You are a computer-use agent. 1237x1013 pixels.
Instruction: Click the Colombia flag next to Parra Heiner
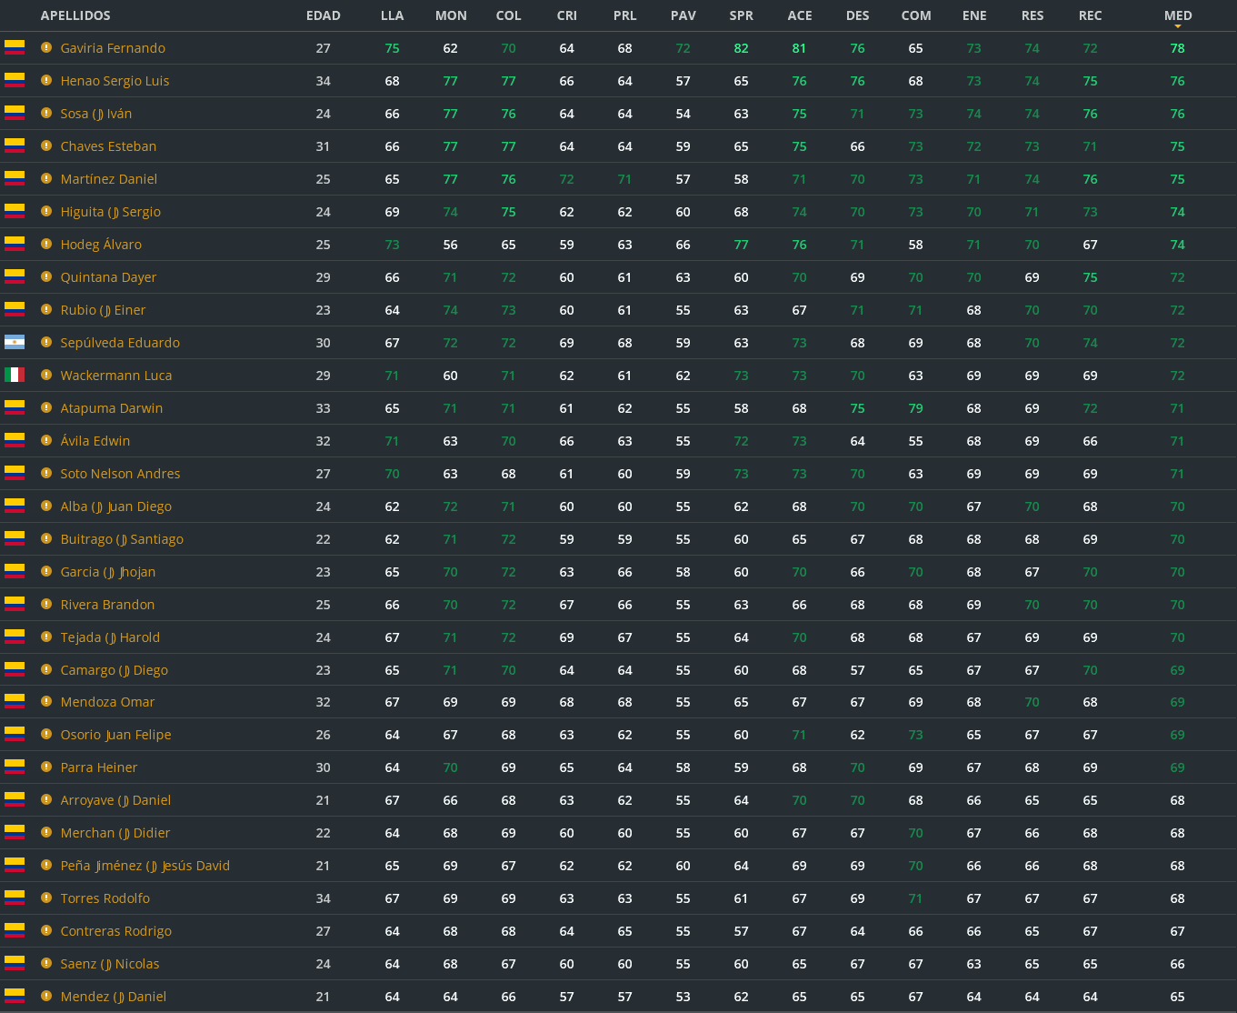(15, 767)
